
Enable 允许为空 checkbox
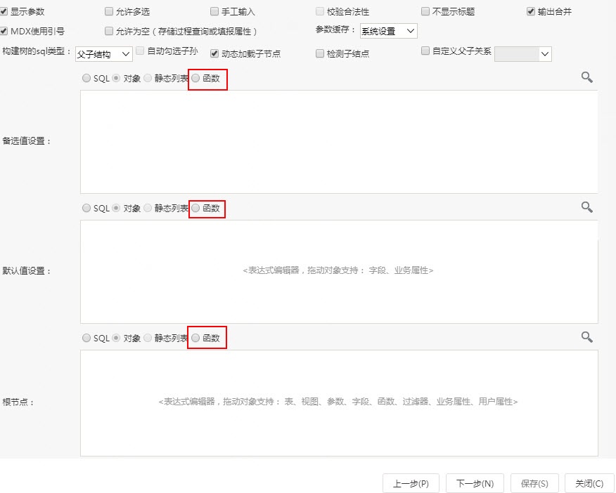(x=109, y=31)
